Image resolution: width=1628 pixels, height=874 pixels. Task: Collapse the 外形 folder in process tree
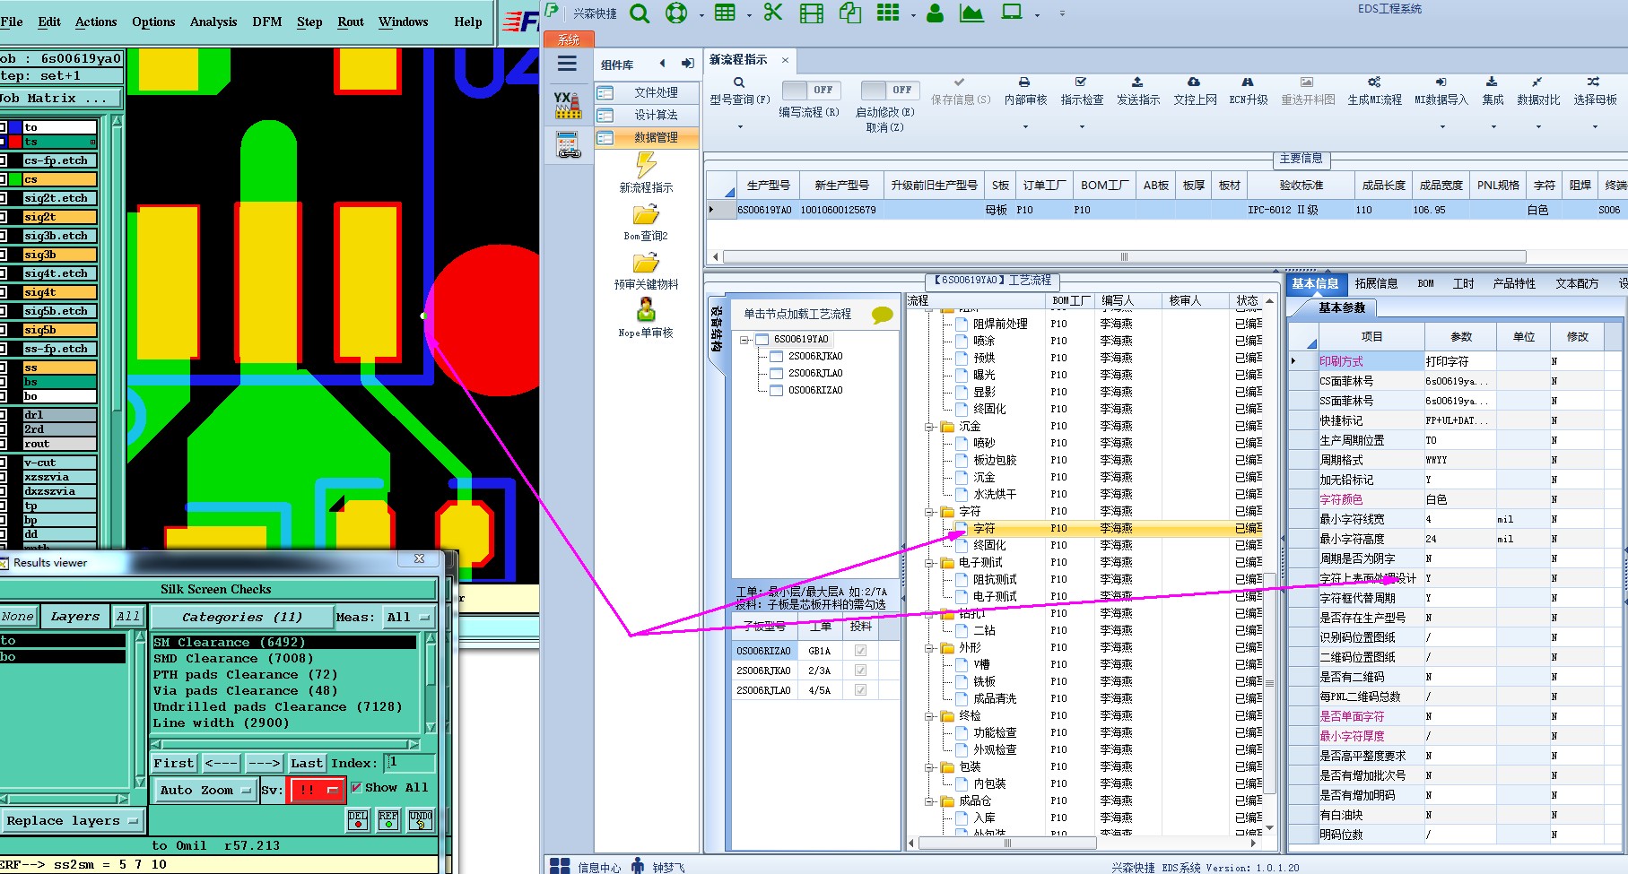930,648
